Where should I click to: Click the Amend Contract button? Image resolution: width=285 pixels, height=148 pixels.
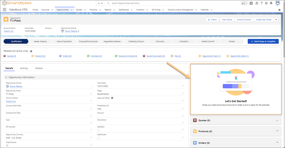pos(244,19)
